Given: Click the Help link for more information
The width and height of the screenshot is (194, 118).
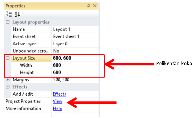Looking at the screenshot, I should pyautogui.click(x=57, y=109).
